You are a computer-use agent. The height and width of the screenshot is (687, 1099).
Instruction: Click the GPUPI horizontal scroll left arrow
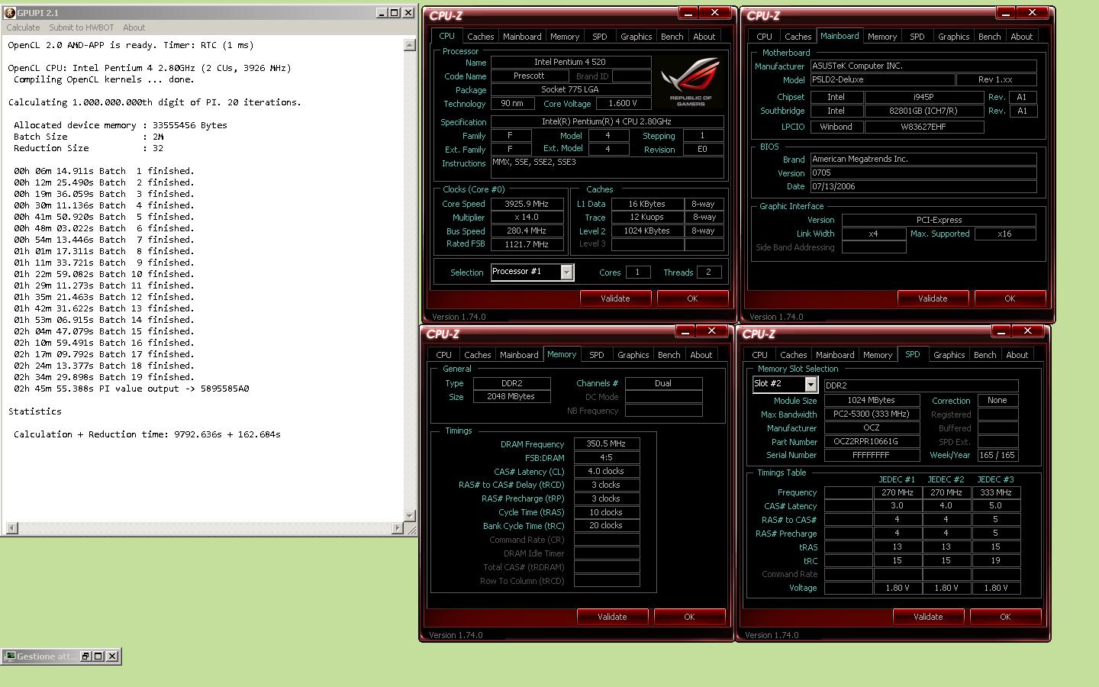tap(11, 528)
